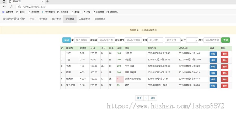
Task: Delete the 休闲裤 row
Action: 224,79
